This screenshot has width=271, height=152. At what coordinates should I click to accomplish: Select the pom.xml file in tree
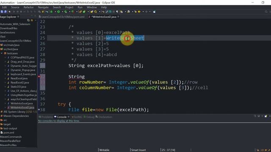8,133
